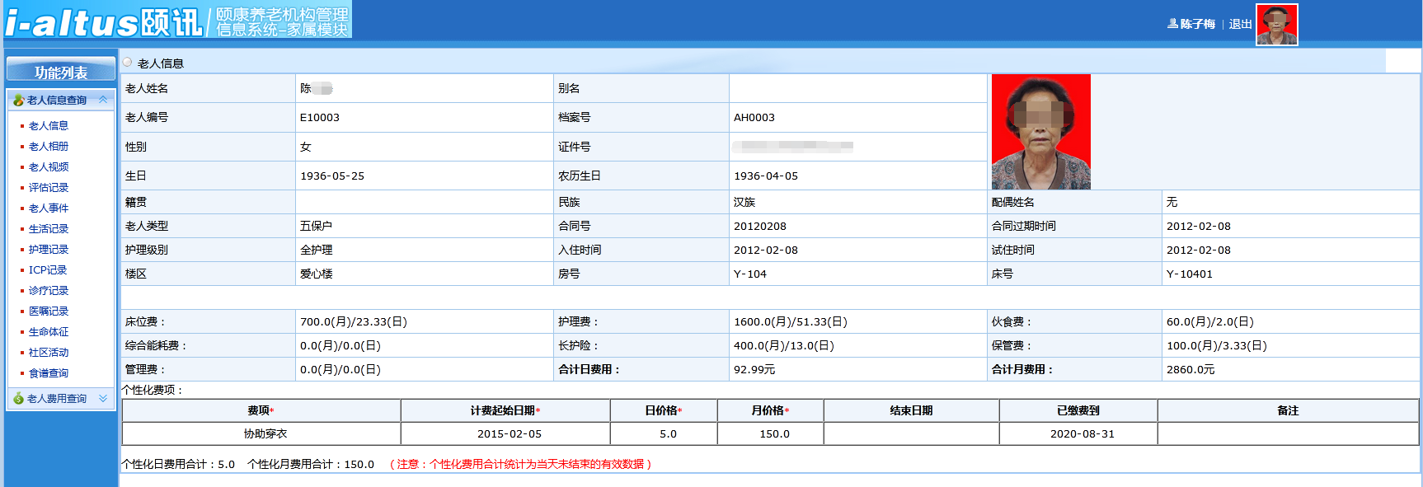Viewport: 1423px width, 487px height.
Task: Open 食谱查询 in the function list
Action: pyautogui.click(x=49, y=373)
